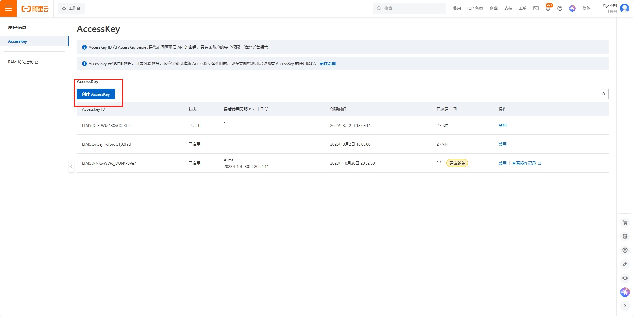Click the 创建 AccessKey button
Screen dimensions: 633x316
(x=96, y=94)
